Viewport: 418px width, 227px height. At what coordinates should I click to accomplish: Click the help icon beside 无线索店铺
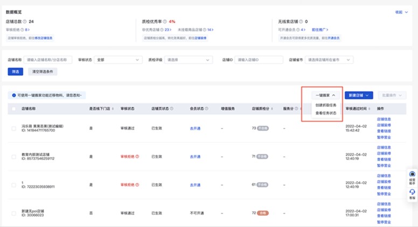click(x=301, y=21)
